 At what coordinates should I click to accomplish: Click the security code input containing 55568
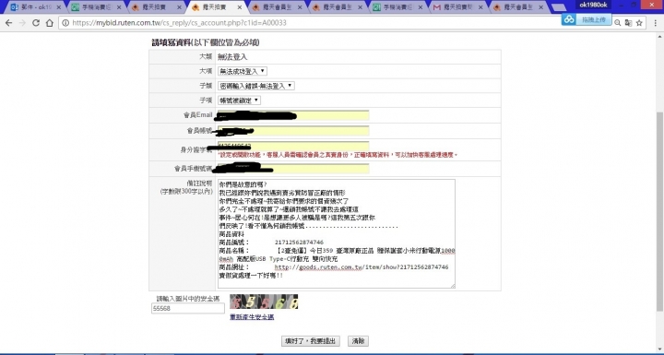click(x=187, y=308)
